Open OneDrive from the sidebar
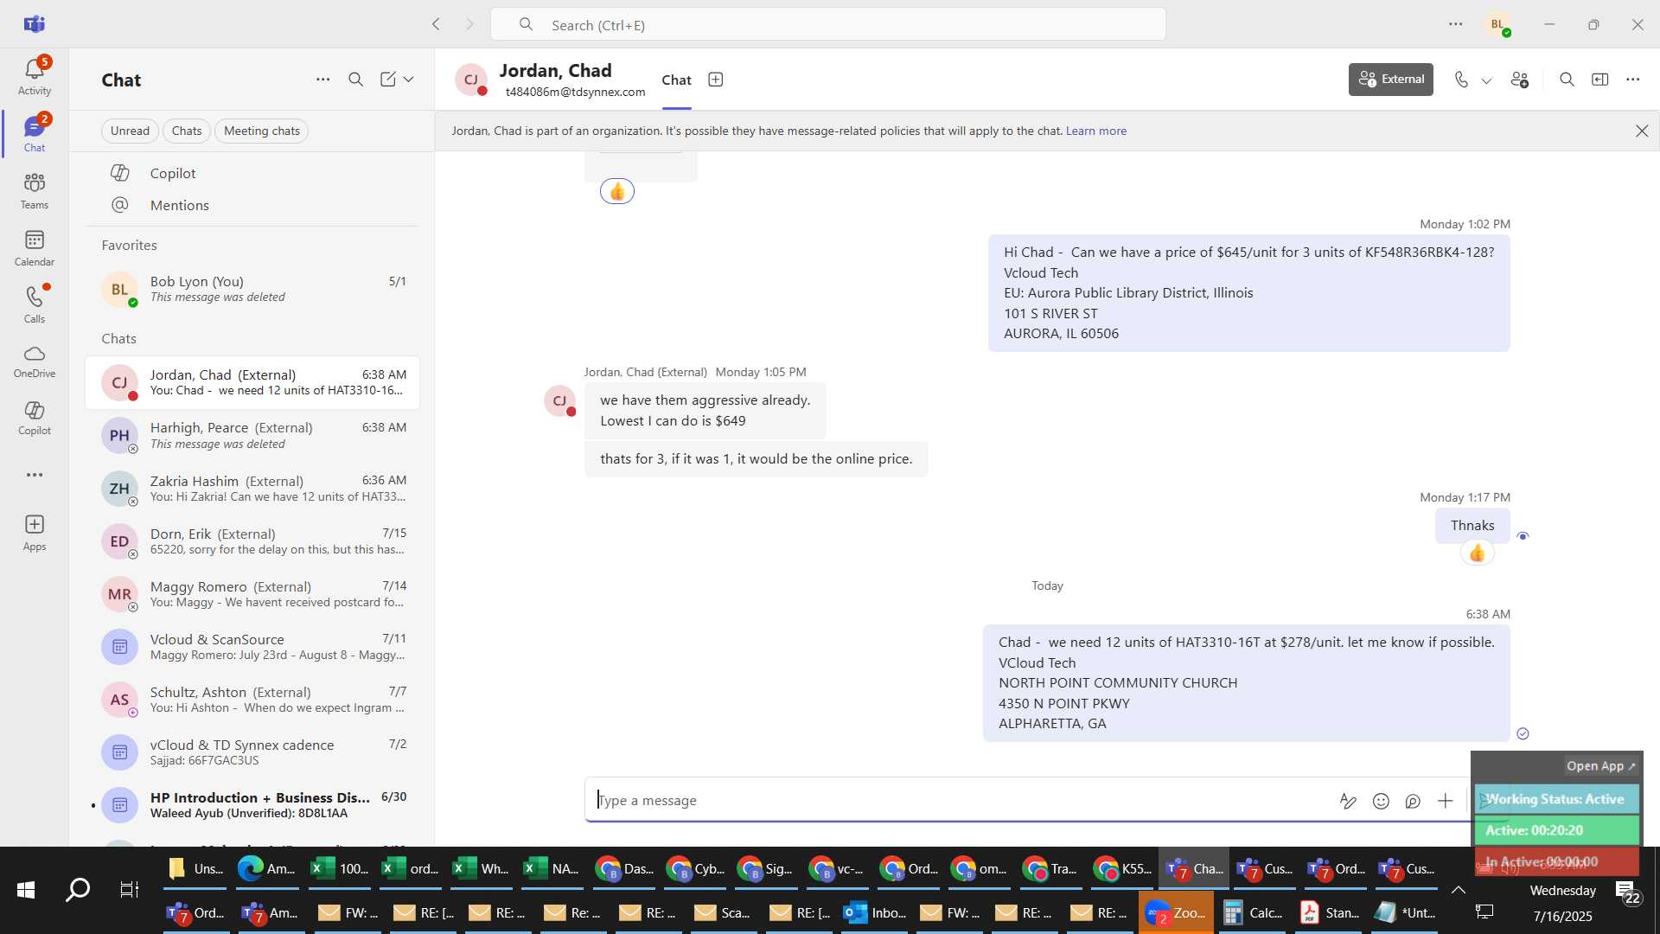Image resolution: width=1660 pixels, height=934 pixels. [35, 361]
